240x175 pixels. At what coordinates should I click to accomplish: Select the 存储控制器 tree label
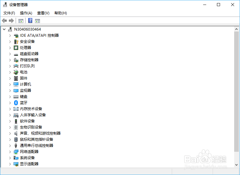29,60
